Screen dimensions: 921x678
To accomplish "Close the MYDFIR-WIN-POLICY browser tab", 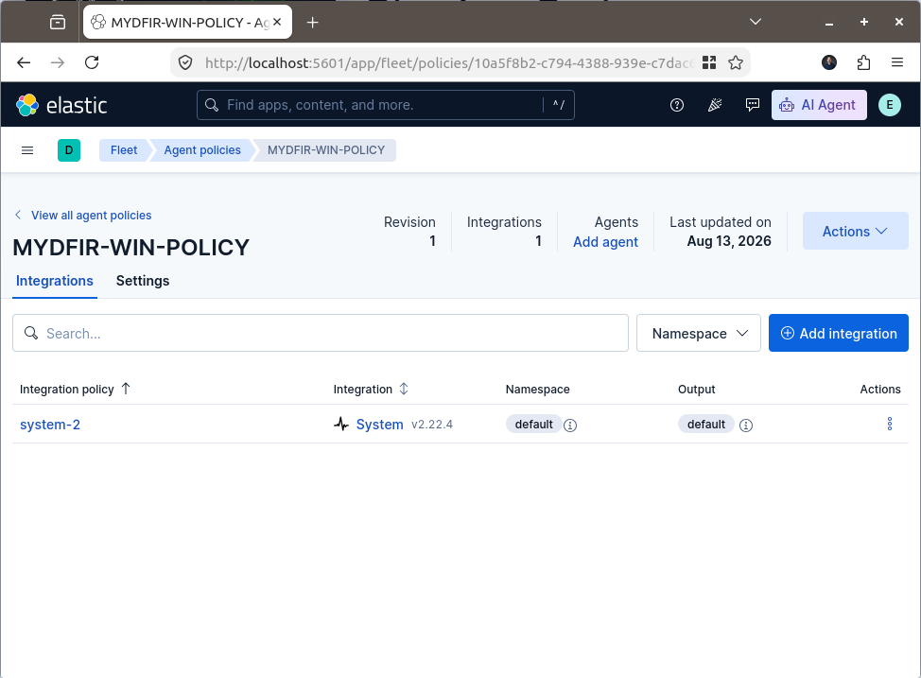I will (x=277, y=22).
